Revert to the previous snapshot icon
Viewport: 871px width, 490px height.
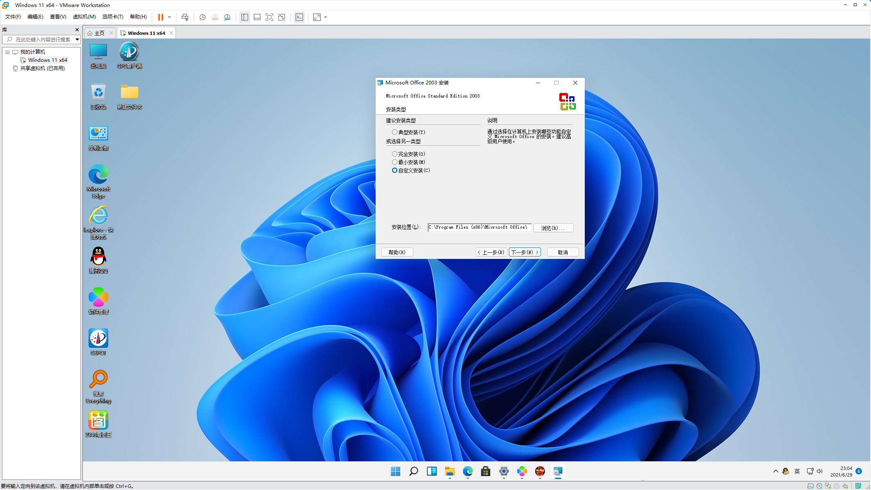(x=215, y=17)
